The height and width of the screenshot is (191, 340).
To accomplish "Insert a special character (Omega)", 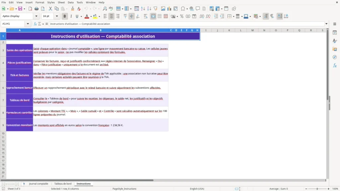I will 183,9.
